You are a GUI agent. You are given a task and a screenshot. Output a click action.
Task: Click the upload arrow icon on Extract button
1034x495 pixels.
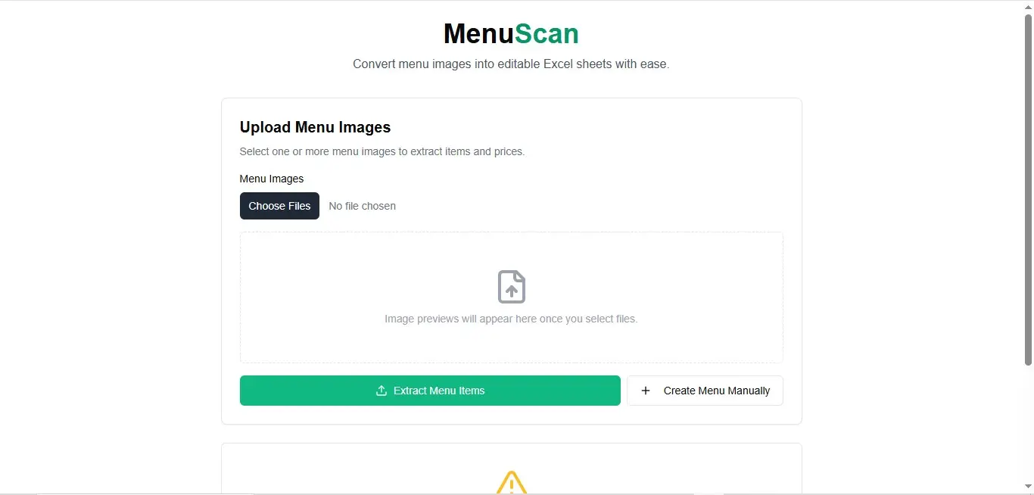pyautogui.click(x=382, y=391)
